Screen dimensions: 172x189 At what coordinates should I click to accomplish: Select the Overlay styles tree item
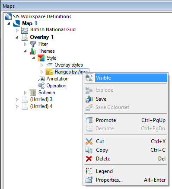(x=69, y=65)
